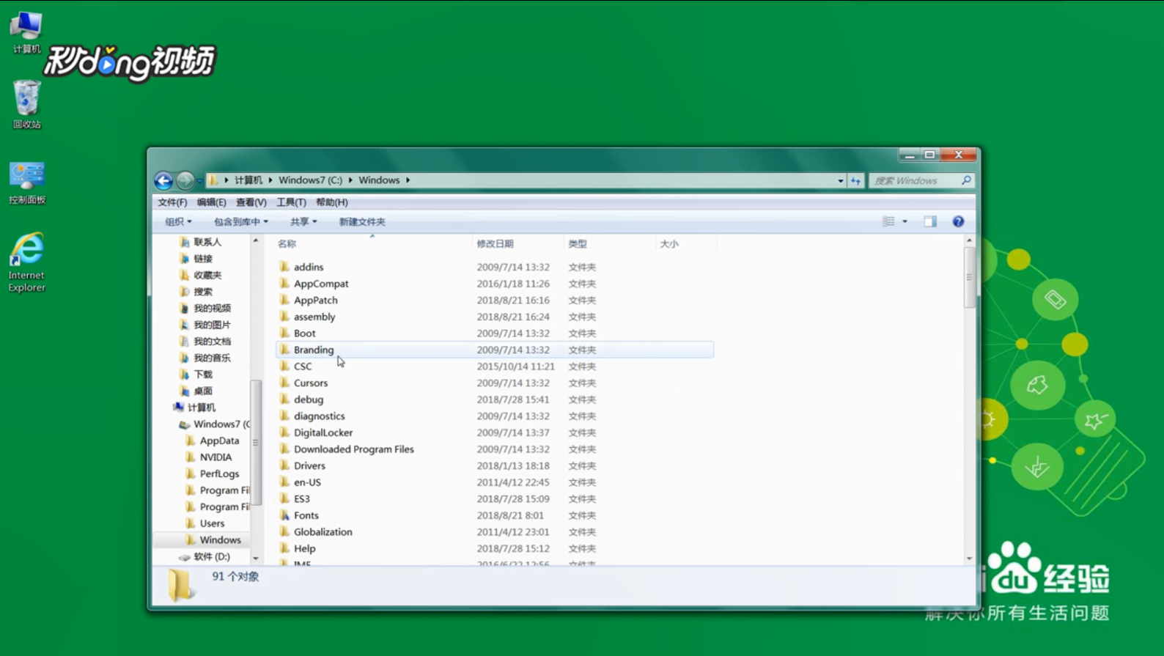Screen dimensions: 1164x656
Task: Select the Cursors folder icon
Action: point(284,383)
